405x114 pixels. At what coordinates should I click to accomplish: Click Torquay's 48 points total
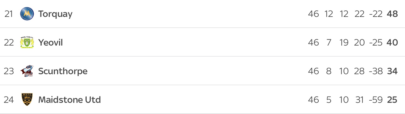pos(392,14)
